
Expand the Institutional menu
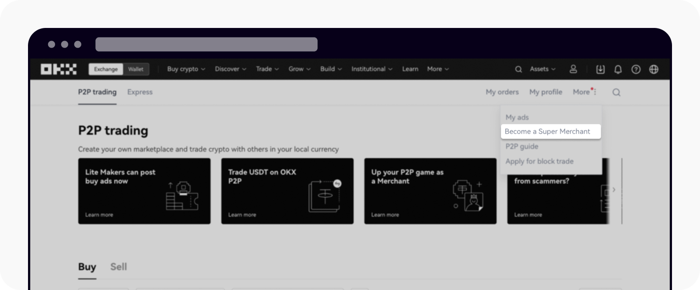point(372,69)
